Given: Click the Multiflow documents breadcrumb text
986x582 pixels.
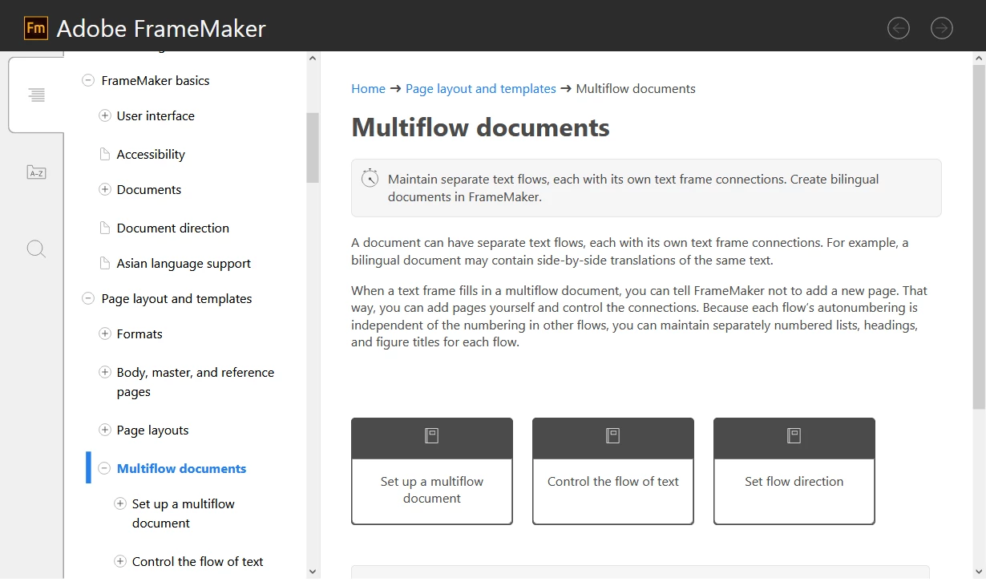Looking at the screenshot, I should (x=636, y=88).
